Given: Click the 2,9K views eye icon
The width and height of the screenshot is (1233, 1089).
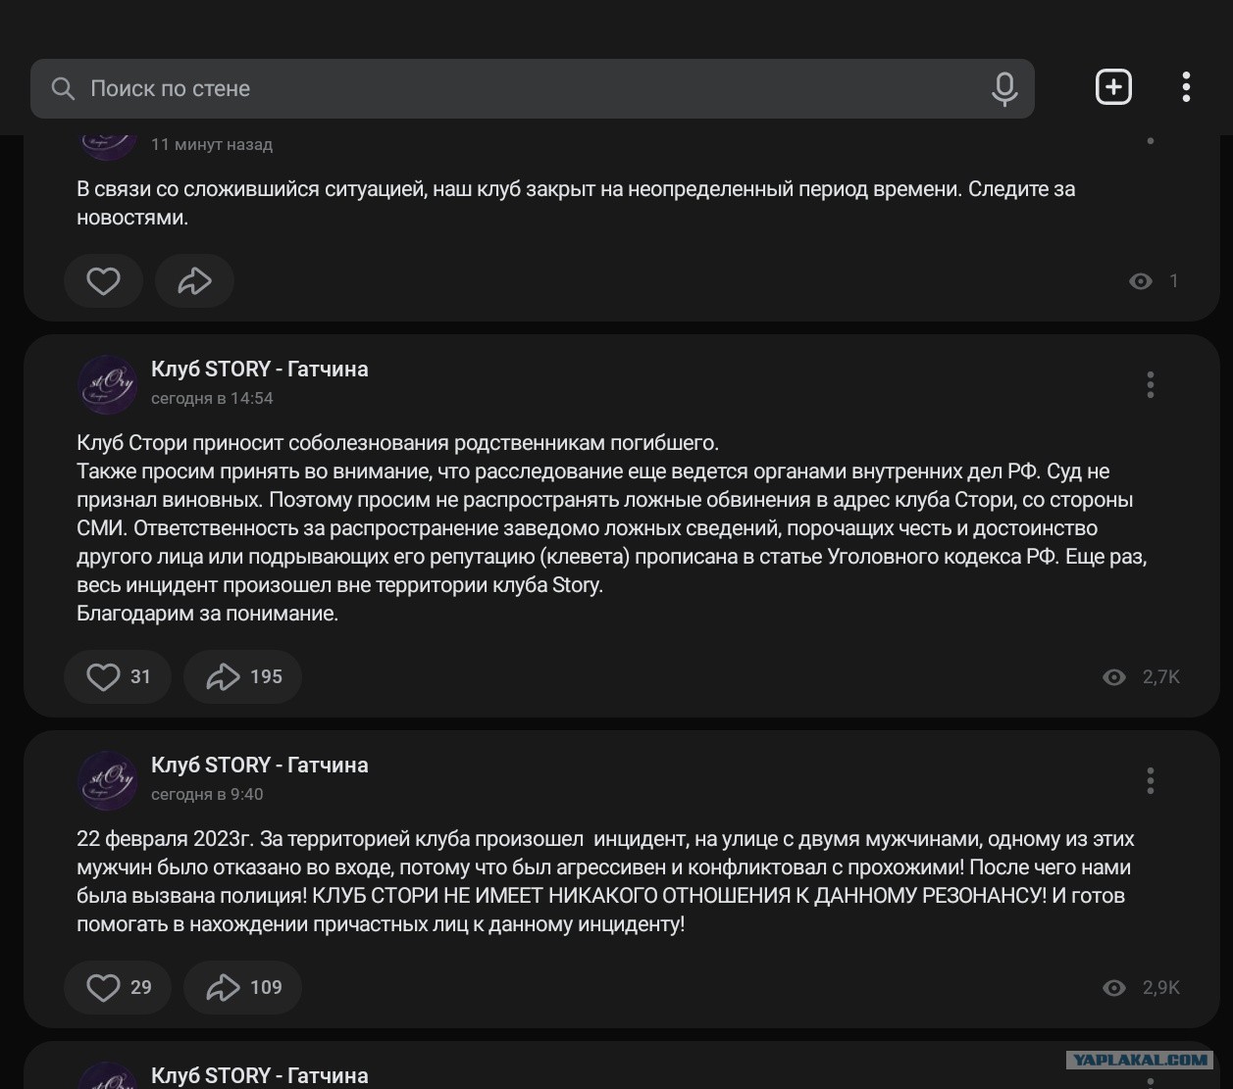Looking at the screenshot, I should (1114, 988).
